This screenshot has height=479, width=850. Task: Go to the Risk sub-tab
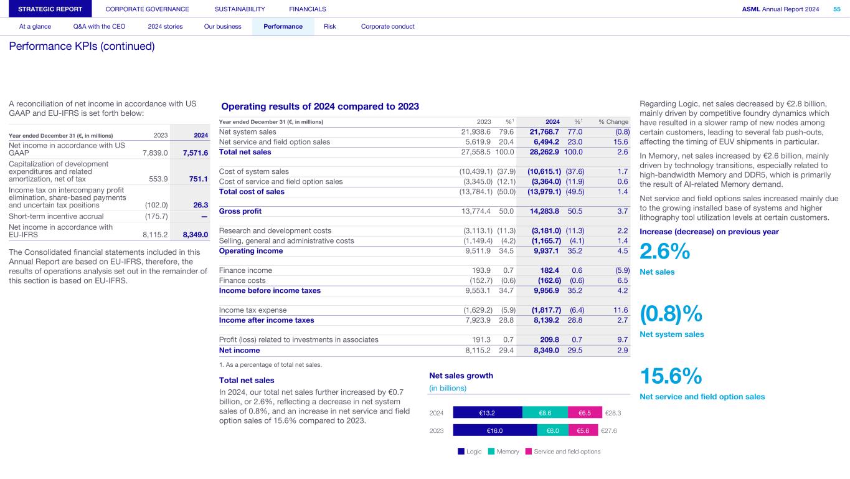[x=329, y=26]
